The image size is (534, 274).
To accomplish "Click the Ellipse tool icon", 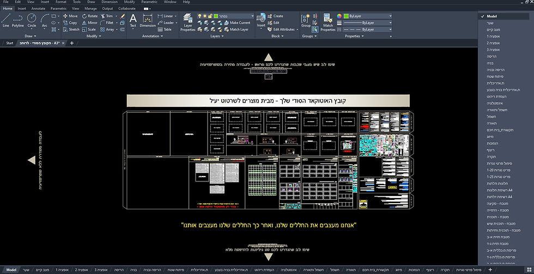I will point(54,23).
